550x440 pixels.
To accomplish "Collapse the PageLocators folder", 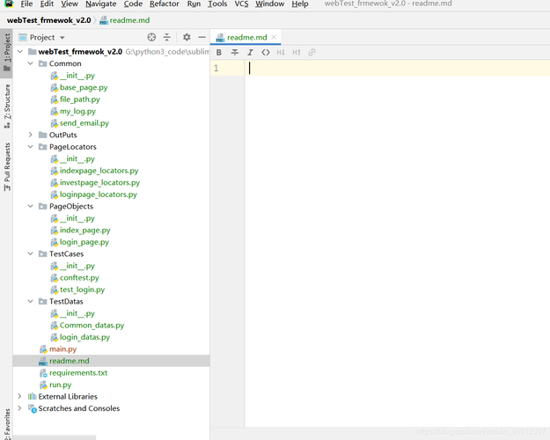I will pos(31,147).
